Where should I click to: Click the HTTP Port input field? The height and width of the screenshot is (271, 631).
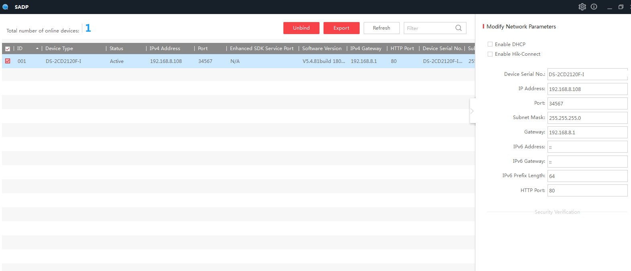tap(587, 190)
